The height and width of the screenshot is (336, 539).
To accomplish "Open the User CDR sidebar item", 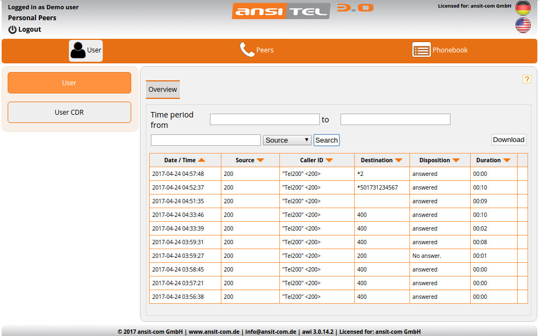I will [x=69, y=113].
